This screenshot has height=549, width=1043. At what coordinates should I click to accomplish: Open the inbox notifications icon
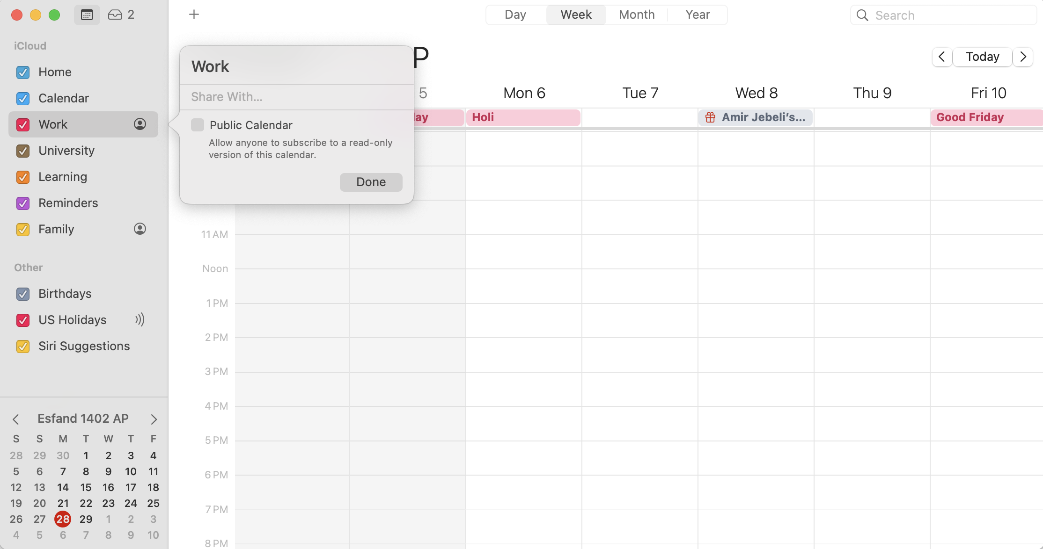(115, 15)
